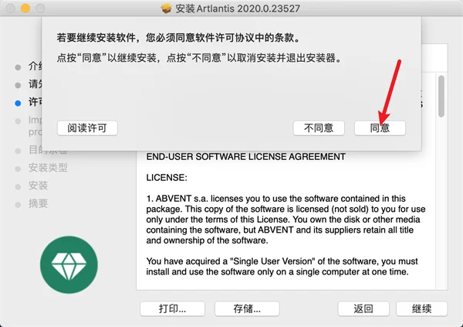The image size is (463, 327).
Task: Click the installer package icon in title bar
Action: click(x=166, y=9)
